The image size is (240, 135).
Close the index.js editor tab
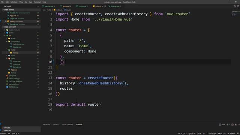[x=105, y=6]
